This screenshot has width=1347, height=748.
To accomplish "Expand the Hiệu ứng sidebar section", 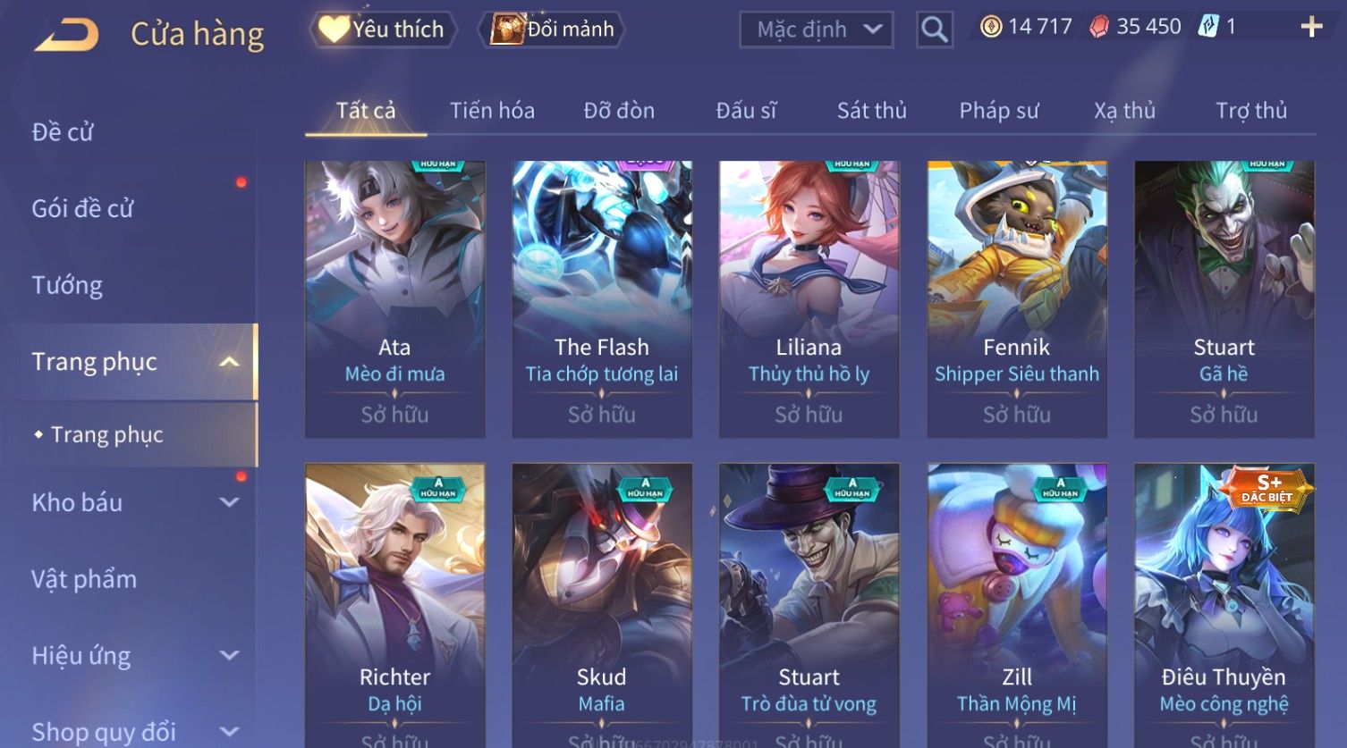I will [229, 655].
